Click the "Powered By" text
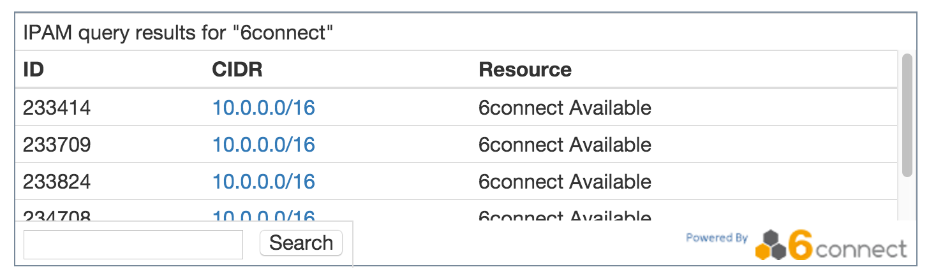Image resolution: width=929 pixels, height=274 pixels. click(x=716, y=238)
